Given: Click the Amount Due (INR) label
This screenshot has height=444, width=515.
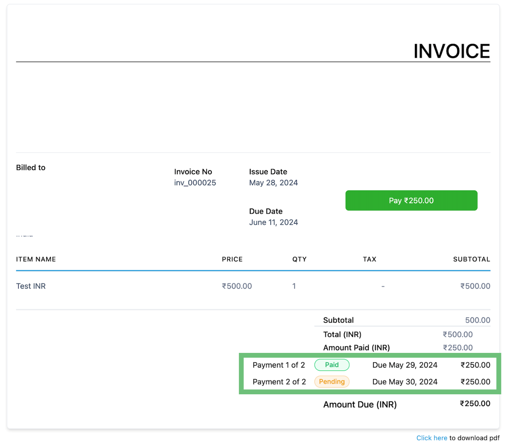Looking at the screenshot, I should click(x=360, y=405).
